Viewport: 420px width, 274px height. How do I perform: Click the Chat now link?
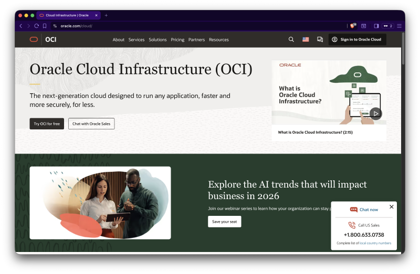point(369,210)
